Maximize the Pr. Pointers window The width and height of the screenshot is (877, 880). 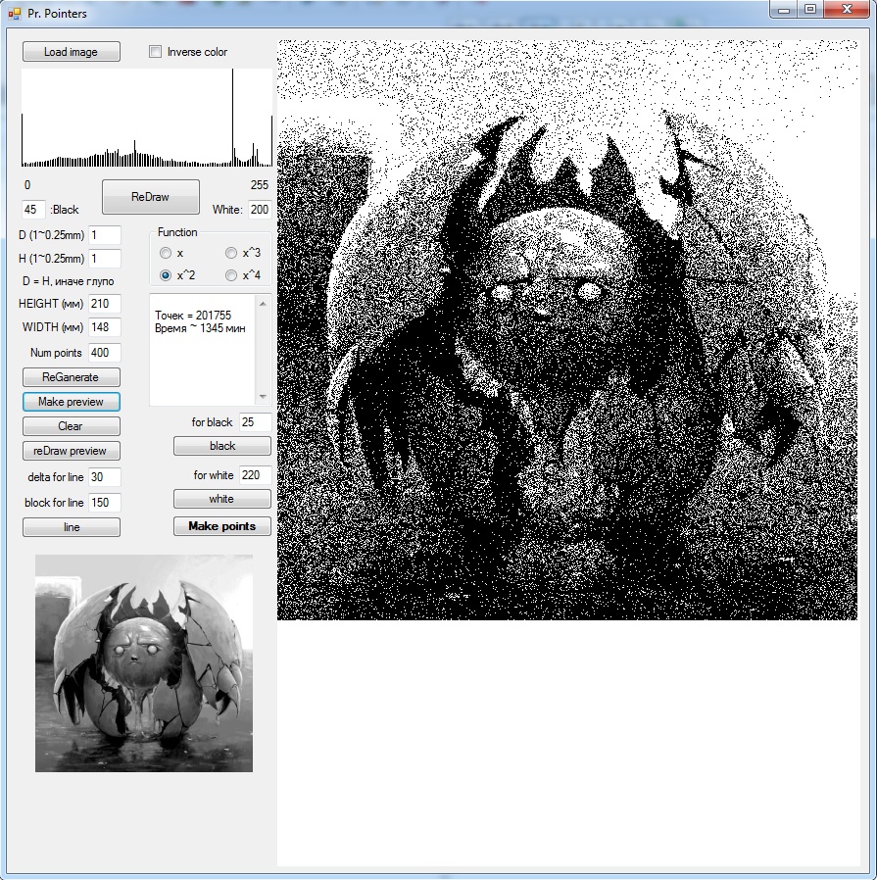[810, 10]
